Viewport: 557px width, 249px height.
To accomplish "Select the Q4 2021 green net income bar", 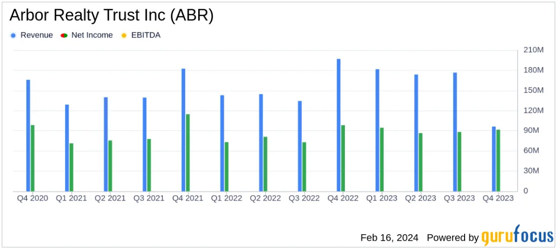I will point(188,153).
